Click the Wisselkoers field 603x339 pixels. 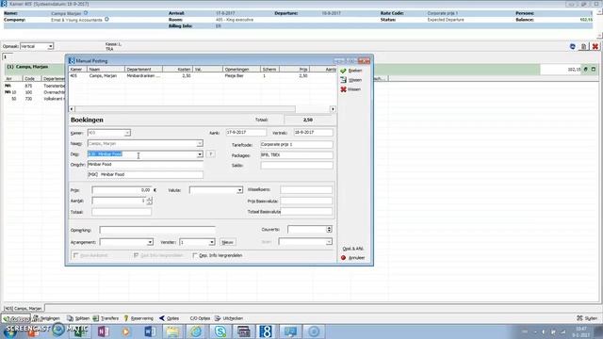point(306,190)
